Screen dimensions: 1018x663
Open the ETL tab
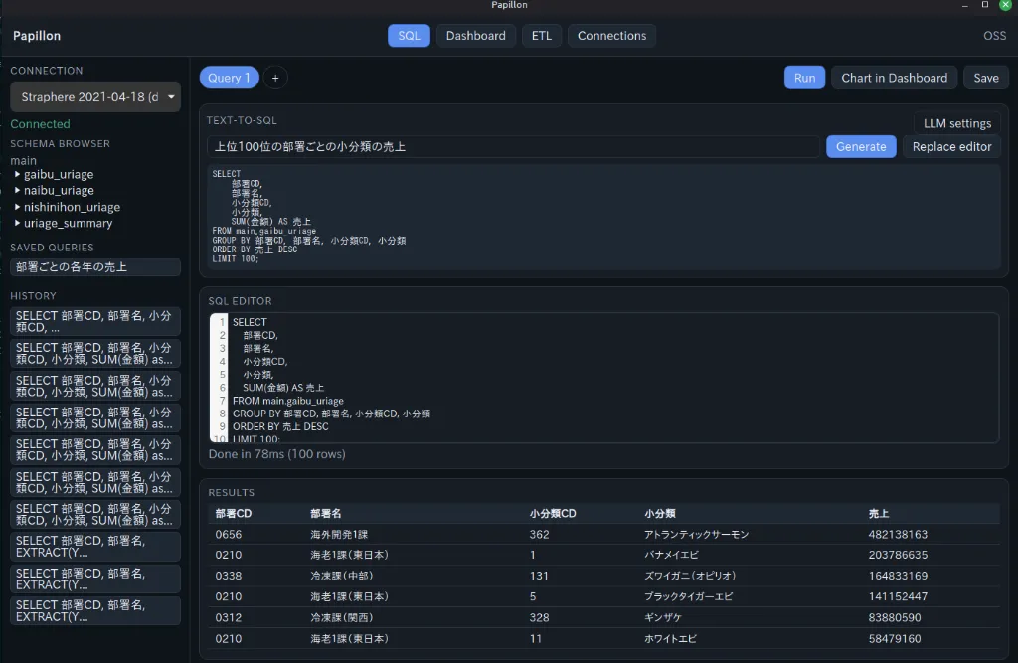click(x=542, y=36)
